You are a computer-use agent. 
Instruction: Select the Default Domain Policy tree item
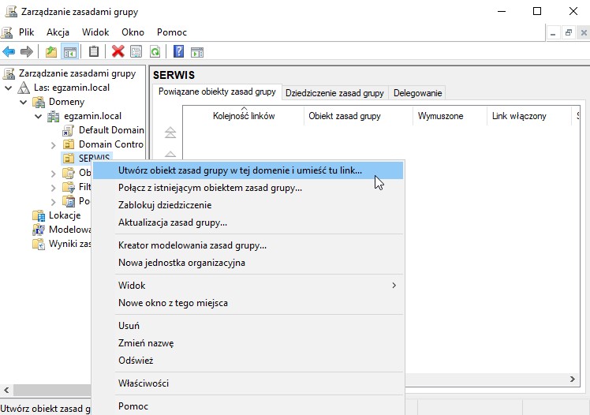(110, 130)
